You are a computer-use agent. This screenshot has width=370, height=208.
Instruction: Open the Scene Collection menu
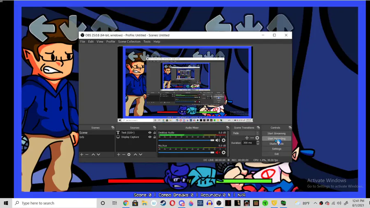click(129, 42)
